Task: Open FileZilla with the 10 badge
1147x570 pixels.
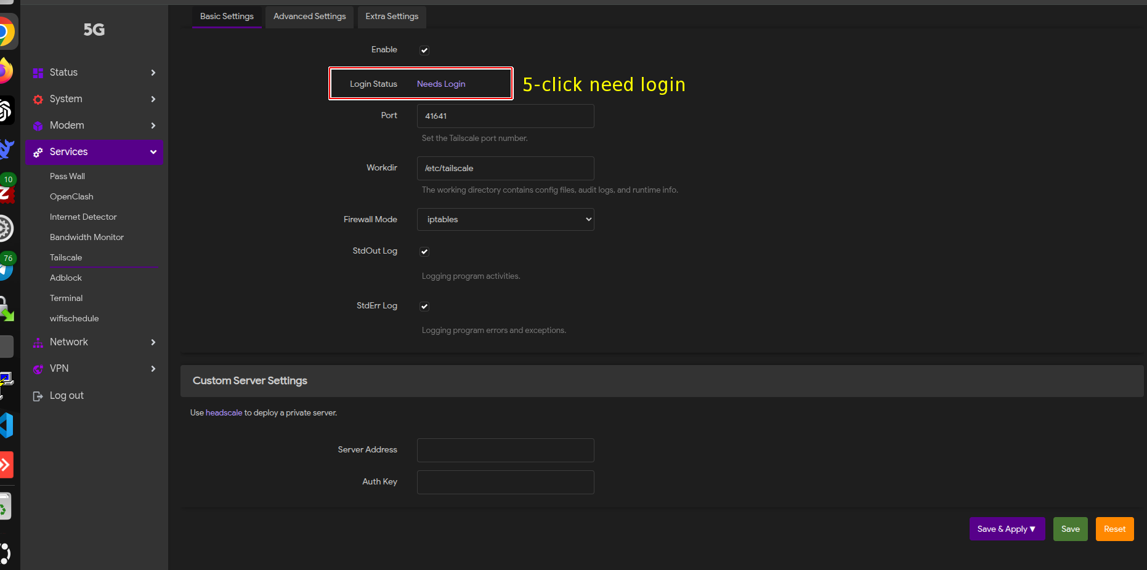Action: (x=6, y=189)
